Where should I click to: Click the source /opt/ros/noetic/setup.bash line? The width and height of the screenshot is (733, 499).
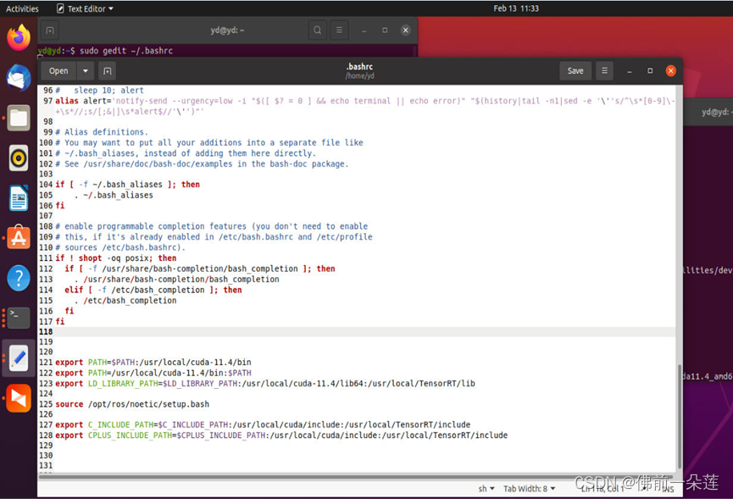click(x=132, y=404)
